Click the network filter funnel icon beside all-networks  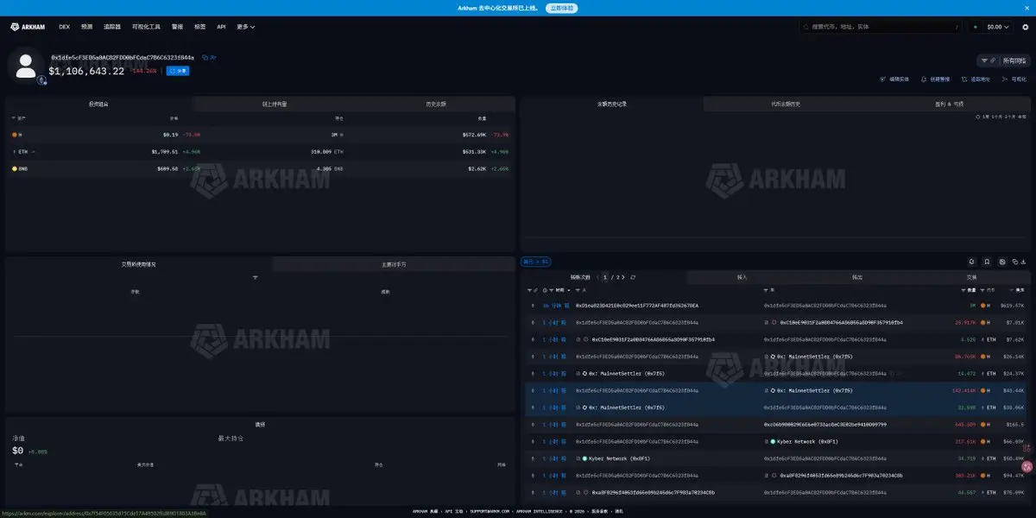[984, 60]
